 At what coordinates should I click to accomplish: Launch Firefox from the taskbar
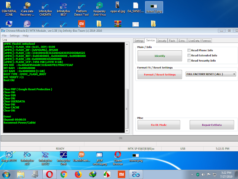click(78, 175)
